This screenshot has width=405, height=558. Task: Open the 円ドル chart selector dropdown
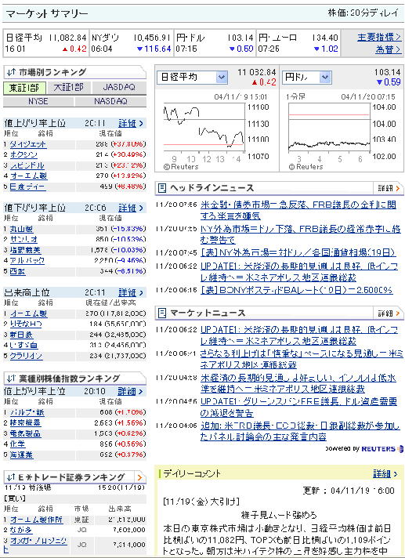307,78
